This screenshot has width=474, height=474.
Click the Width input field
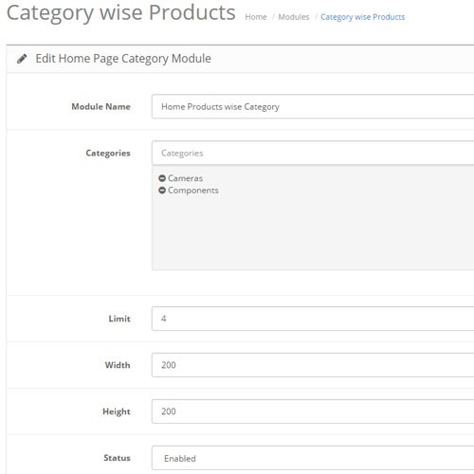[x=313, y=365]
